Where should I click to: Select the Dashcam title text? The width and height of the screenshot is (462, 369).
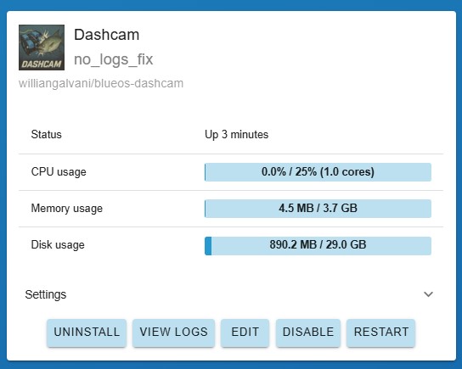106,35
